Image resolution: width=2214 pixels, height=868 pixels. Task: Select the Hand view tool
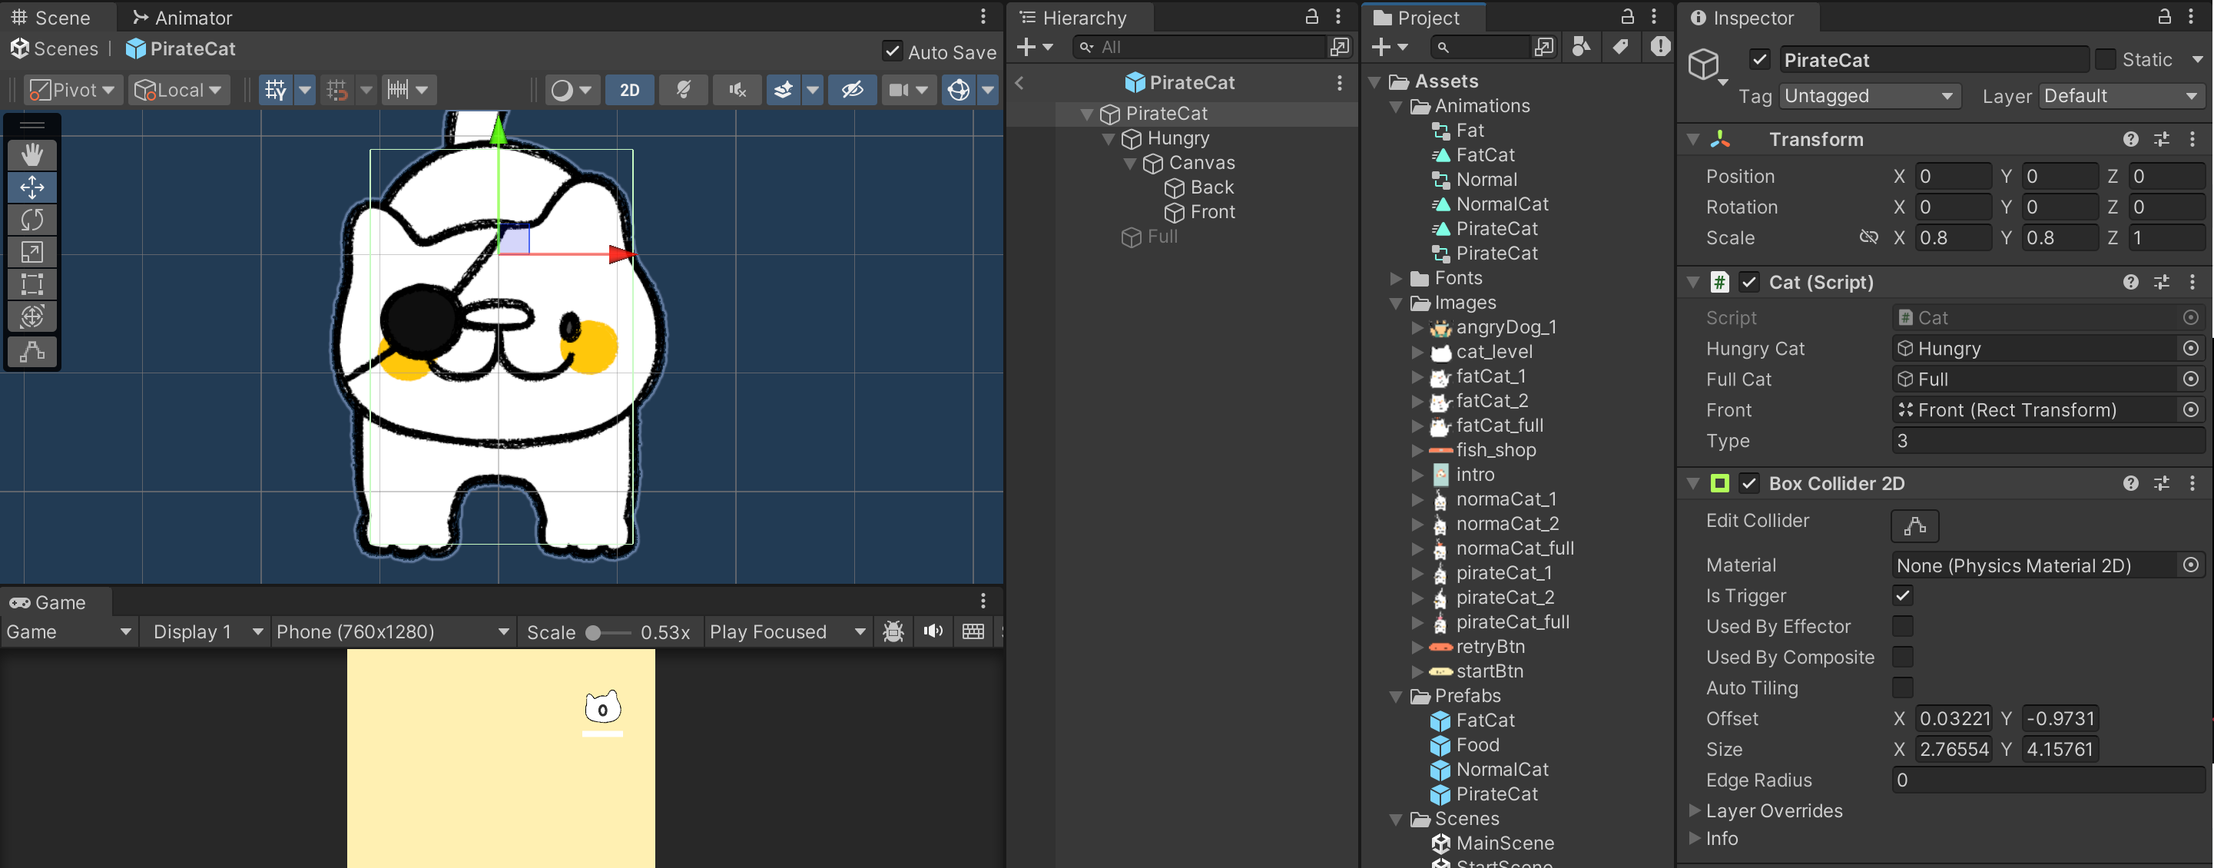[x=31, y=154]
